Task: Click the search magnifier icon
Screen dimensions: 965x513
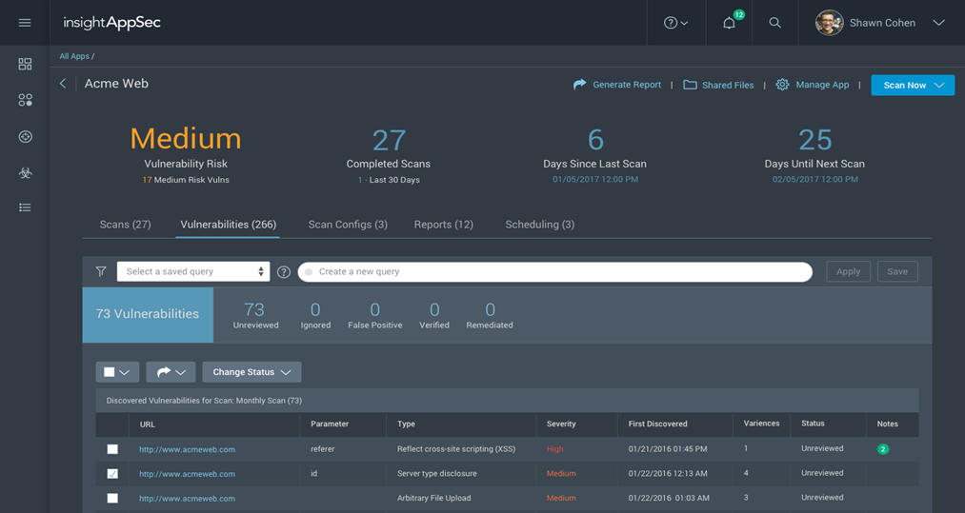Action: click(x=774, y=23)
